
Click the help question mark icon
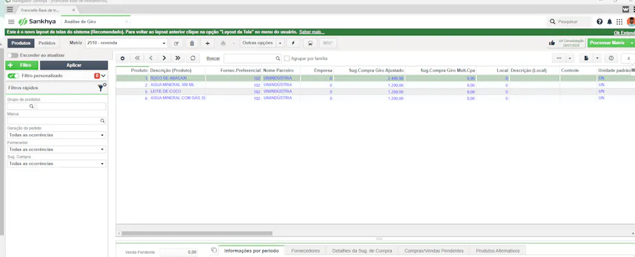[x=600, y=22]
